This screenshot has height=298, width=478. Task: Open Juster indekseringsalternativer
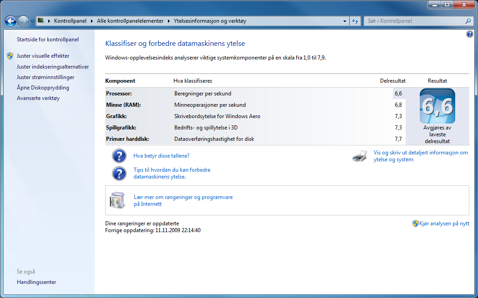click(x=53, y=67)
